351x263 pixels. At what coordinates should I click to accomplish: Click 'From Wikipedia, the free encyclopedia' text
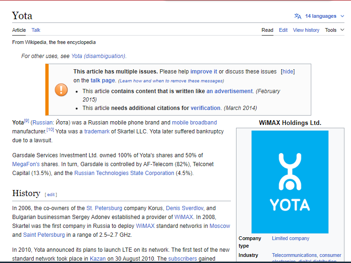54,43
